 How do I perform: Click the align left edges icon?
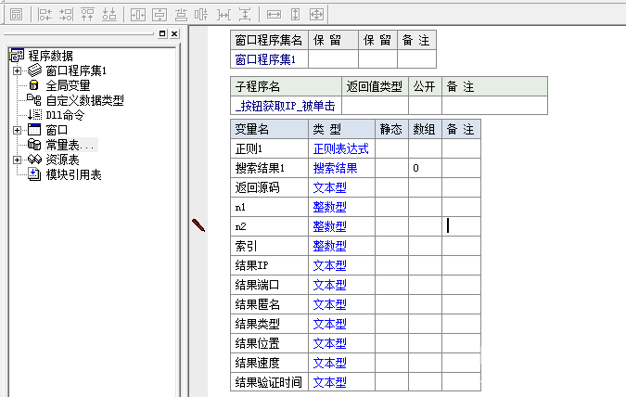point(45,14)
